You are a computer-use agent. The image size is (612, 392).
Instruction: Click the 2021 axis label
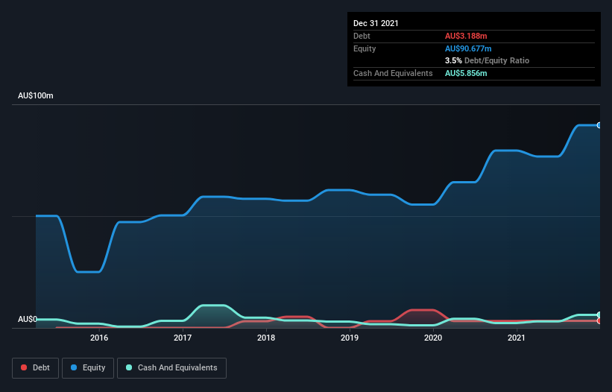coord(517,338)
